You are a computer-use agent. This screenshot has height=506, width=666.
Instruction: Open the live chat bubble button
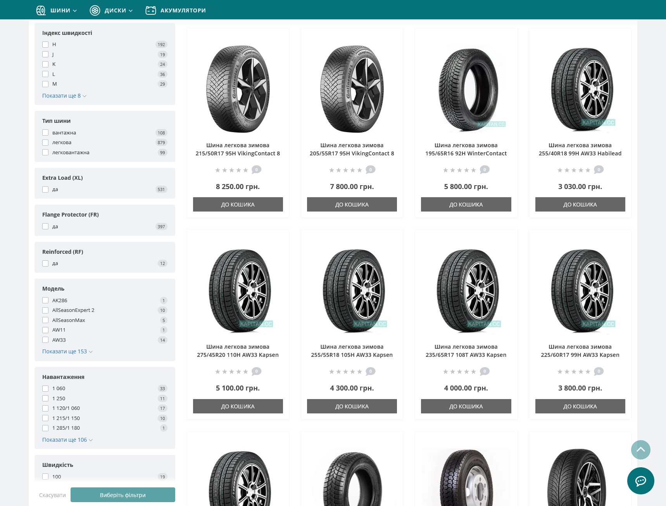tap(640, 481)
